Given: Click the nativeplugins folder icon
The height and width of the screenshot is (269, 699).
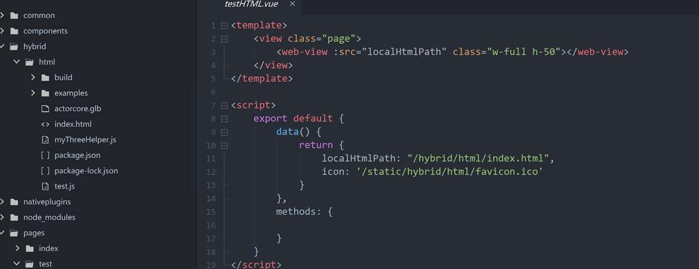Looking at the screenshot, I should point(14,202).
